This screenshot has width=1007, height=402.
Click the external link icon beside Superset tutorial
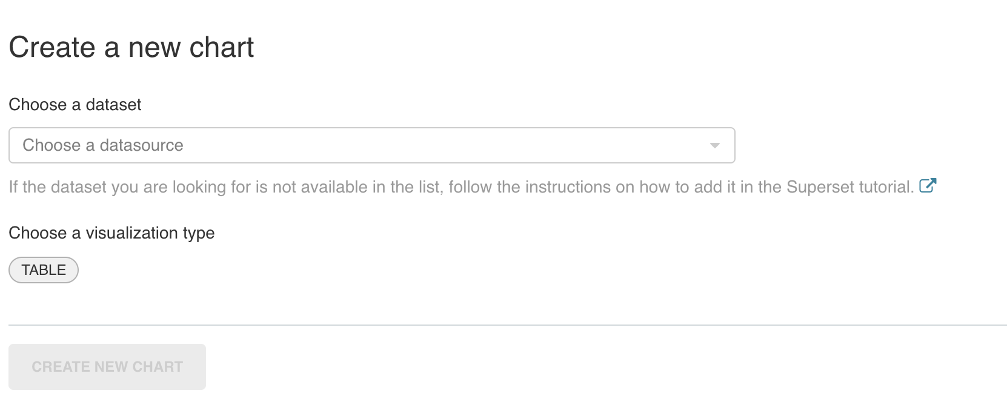[929, 185]
